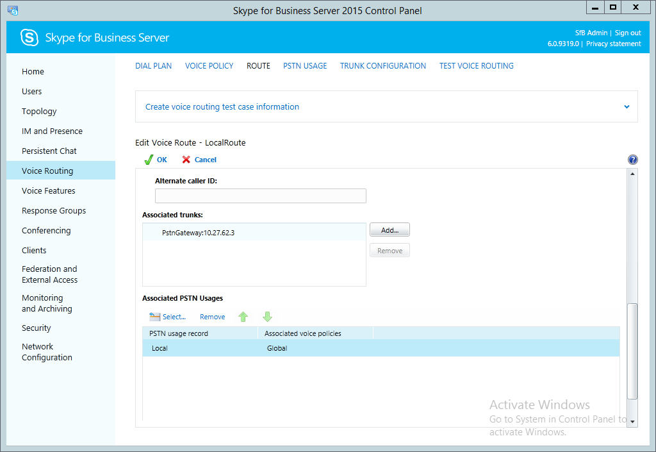Viewport: 656px width, 452px height.
Task: Move PSTN usage down with green arrow
Action: (x=268, y=317)
